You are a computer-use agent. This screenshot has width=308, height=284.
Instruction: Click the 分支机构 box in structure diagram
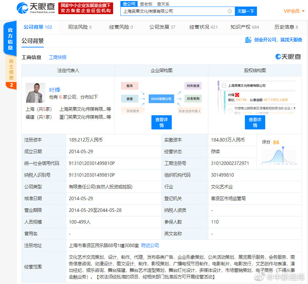click(193, 99)
